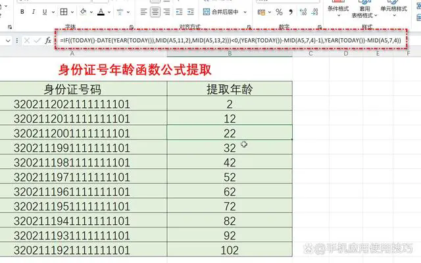Apply percent style to cell
This screenshot has width=421, height=263.
point(279,12)
